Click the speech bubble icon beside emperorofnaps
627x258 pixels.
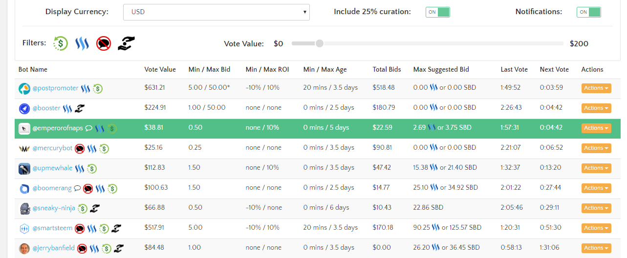click(89, 128)
